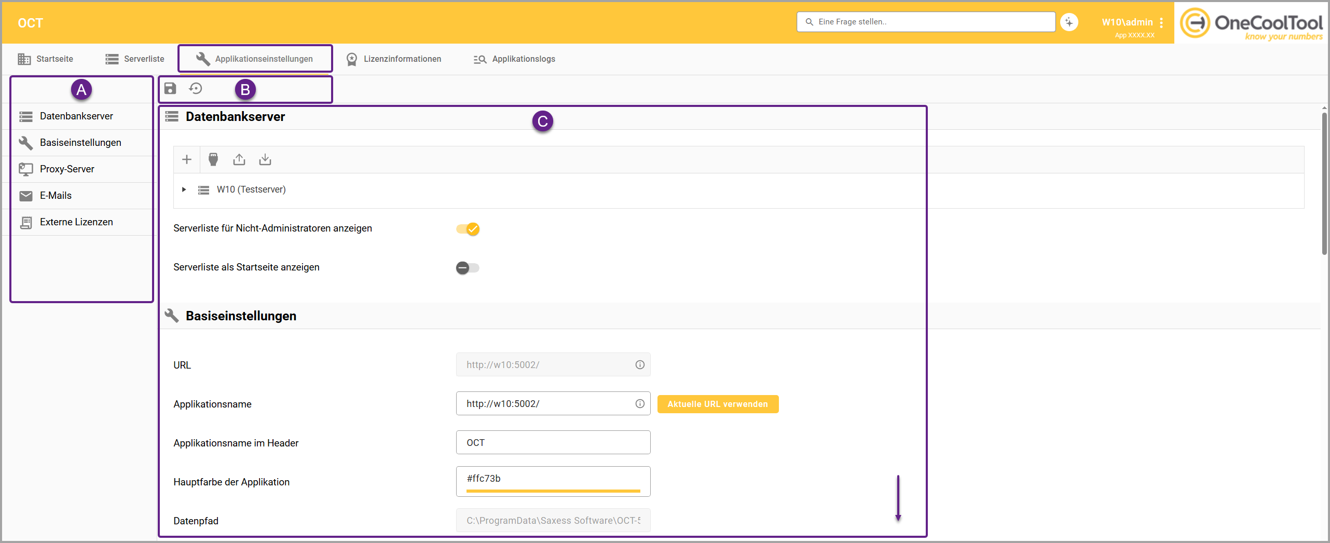Click the Applikationsname im Header input field
Viewport: 1330px width, 543px height.
[x=553, y=443]
